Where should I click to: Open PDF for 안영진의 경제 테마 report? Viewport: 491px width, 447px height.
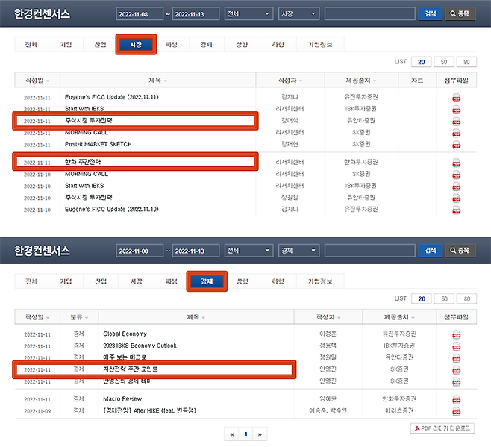[456, 382]
